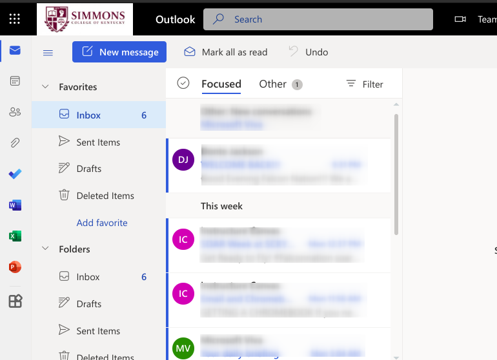This screenshot has width=497, height=360.
Task: Click the Add favorite link
Action: point(102,223)
